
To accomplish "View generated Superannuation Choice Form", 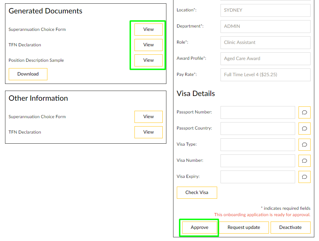I will tap(149, 30).
